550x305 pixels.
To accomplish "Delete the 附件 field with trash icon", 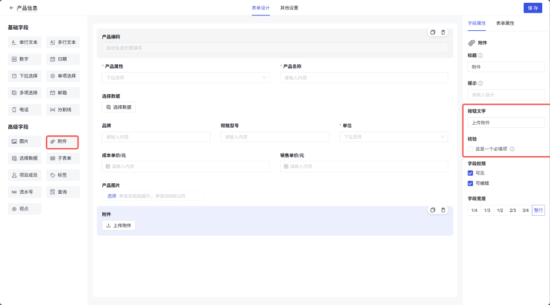I will click(443, 210).
